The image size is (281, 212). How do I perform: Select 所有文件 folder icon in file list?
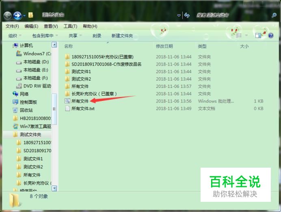(x=67, y=86)
